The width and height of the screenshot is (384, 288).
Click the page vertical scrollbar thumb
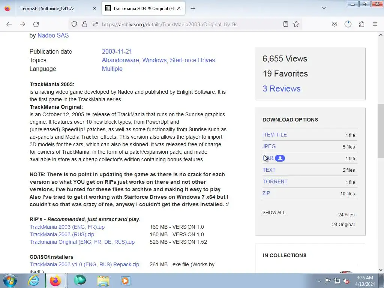click(x=381, y=131)
